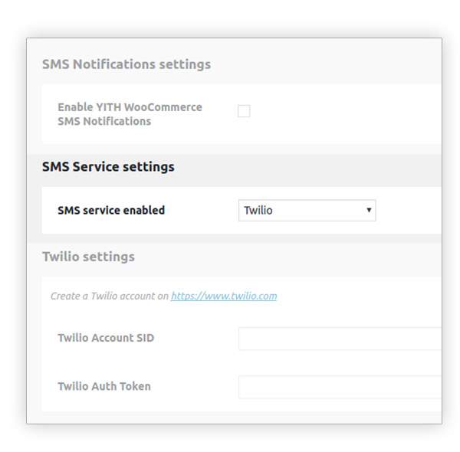Click the 'SMS service enabled' label

tap(111, 210)
